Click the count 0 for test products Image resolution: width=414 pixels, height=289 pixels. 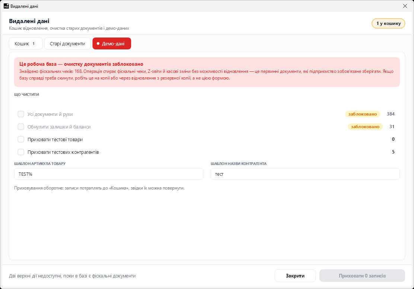click(x=393, y=139)
